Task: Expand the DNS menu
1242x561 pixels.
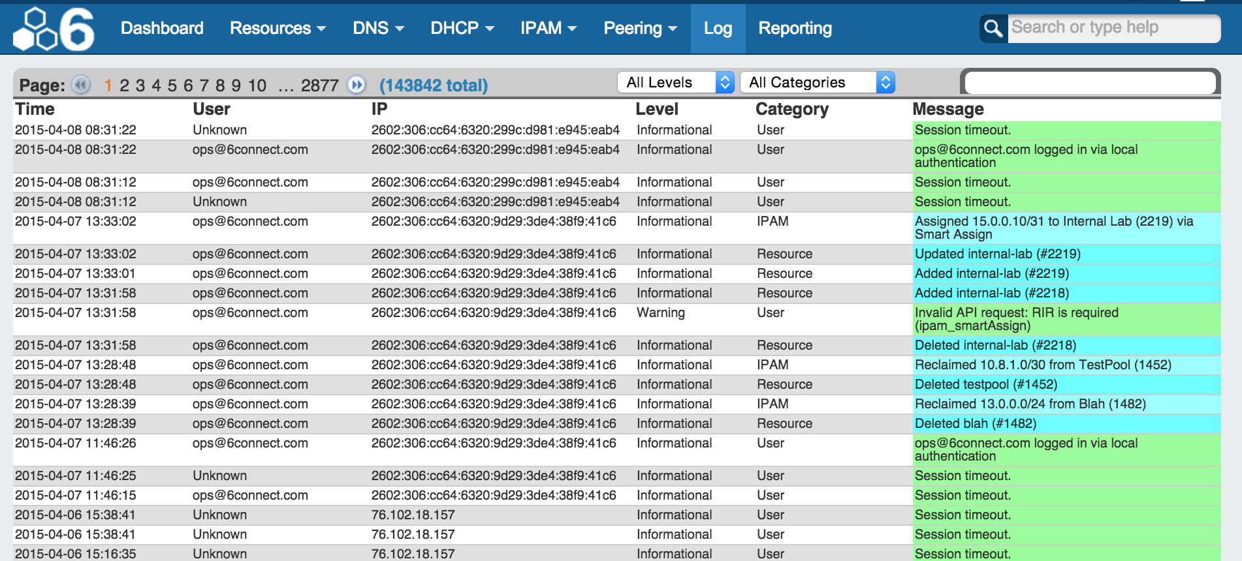Action: pos(378,28)
